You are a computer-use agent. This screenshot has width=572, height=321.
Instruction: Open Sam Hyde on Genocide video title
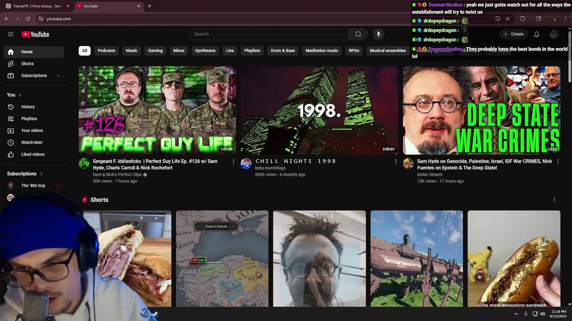point(484,165)
